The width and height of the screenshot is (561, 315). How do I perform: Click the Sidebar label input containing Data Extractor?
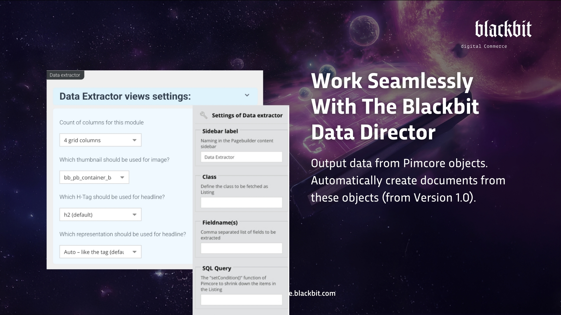[241, 157]
